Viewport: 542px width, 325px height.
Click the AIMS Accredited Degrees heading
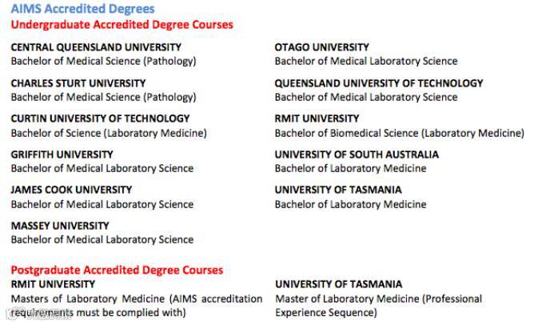[82, 9]
